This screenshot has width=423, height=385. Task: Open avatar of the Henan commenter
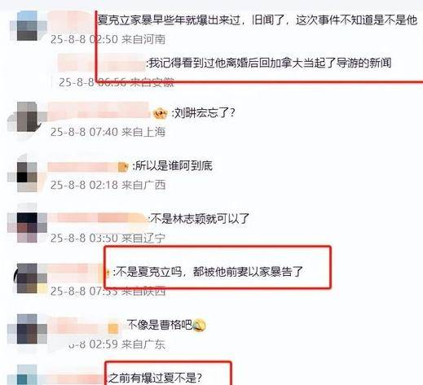pos(28,26)
